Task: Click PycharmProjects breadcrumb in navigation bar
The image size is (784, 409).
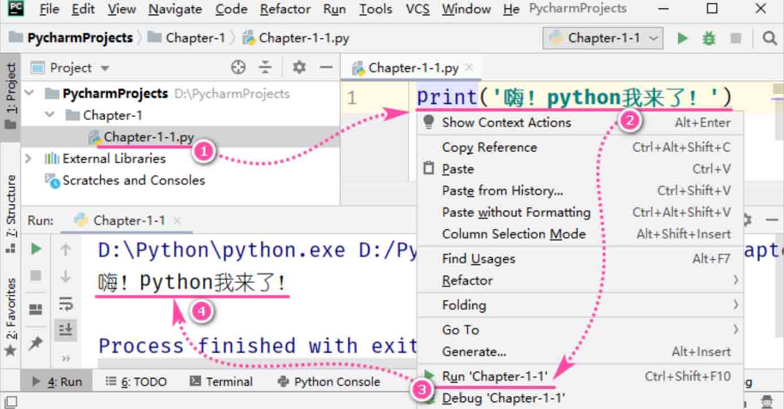Action: tap(72, 38)
